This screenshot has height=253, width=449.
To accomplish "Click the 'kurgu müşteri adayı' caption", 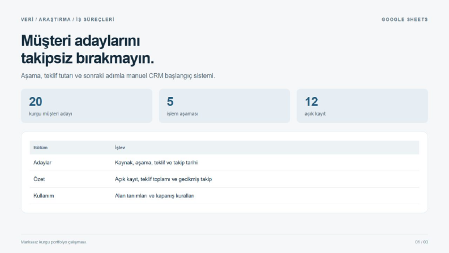I will (x=50, y=113).
